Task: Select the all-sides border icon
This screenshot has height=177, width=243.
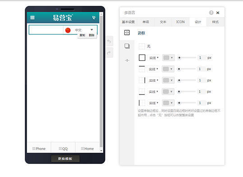Action: [142, 58]
